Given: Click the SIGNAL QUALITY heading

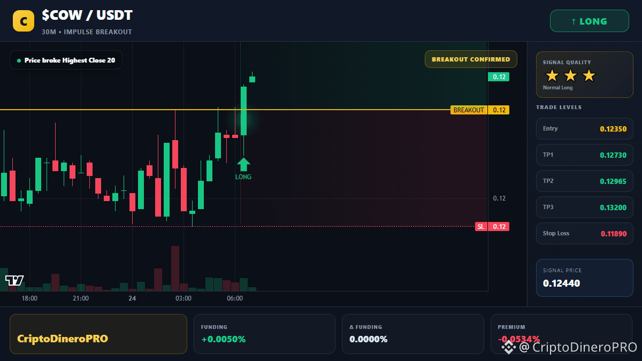Looking at the screenshot, I should click(x=567, y=63).
